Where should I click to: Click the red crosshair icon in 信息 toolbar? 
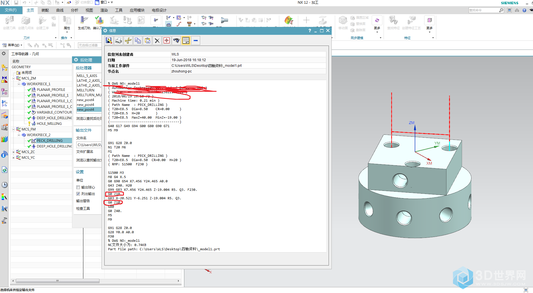tap(167, 40)
